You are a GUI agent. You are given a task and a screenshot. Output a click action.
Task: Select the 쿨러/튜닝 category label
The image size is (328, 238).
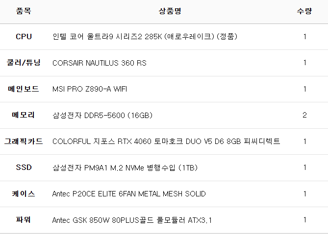24,63
